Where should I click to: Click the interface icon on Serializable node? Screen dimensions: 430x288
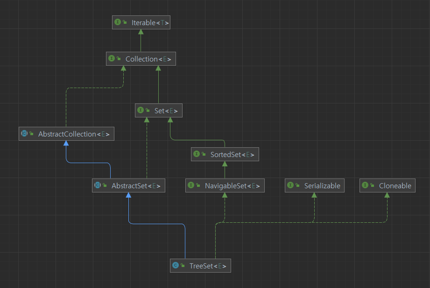290,185
